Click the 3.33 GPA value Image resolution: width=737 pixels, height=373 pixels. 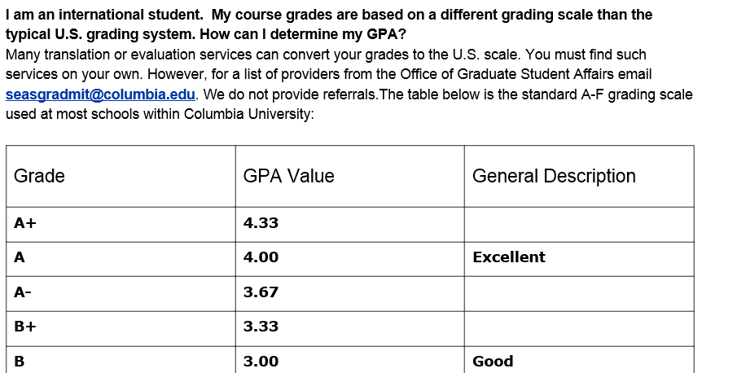tap(261, 327)
